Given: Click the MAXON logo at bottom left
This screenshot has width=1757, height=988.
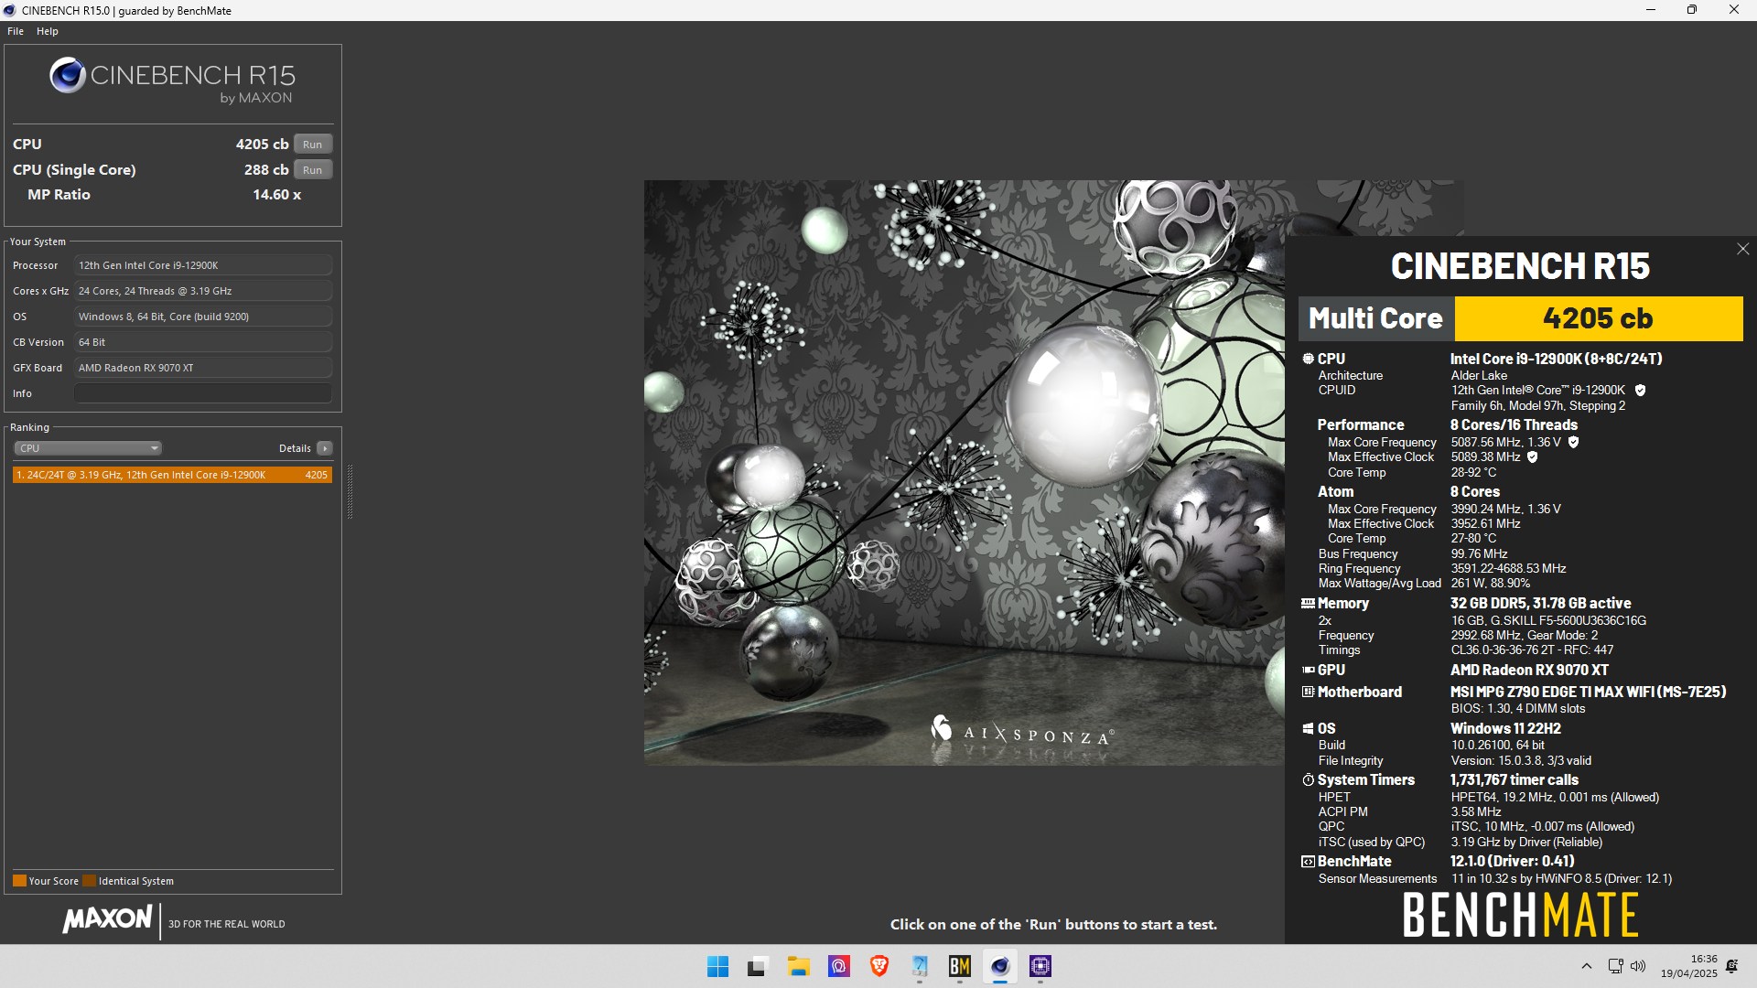Looking at the screenshot, I should click(x=107, y=919).
